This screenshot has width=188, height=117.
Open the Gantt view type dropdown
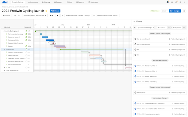click(7, 15)
